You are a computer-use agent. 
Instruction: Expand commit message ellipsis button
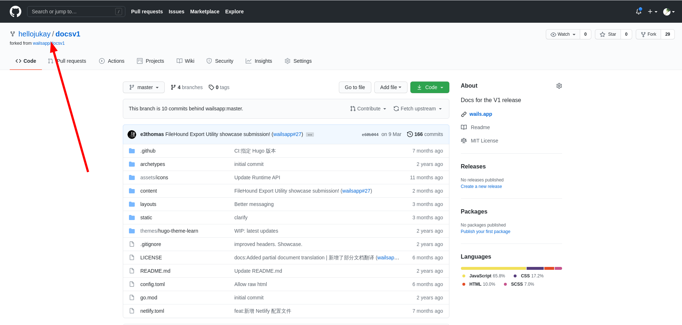pos(310,135)
